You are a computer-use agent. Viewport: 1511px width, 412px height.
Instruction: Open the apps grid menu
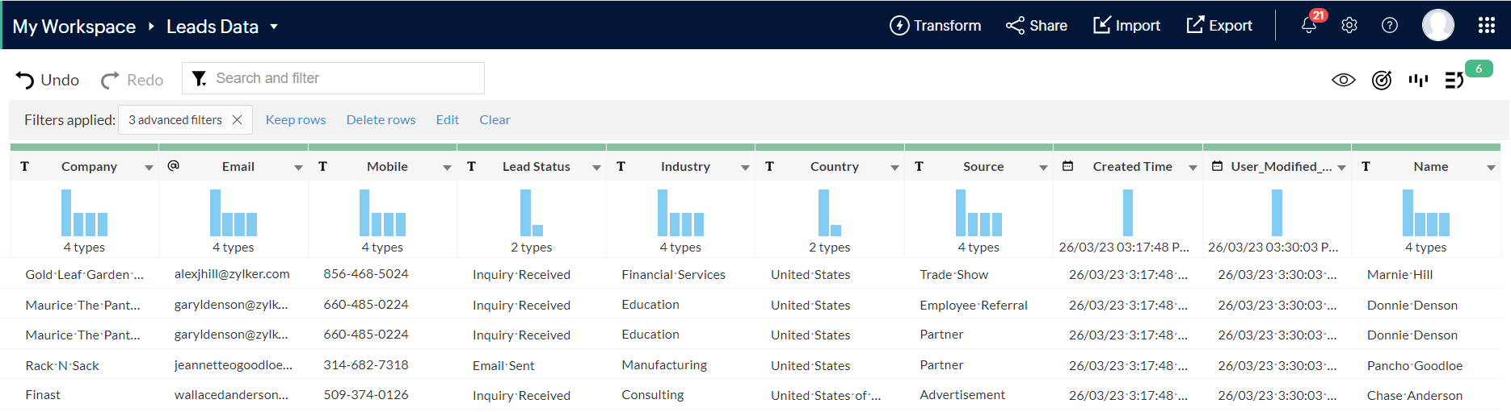1486,26
